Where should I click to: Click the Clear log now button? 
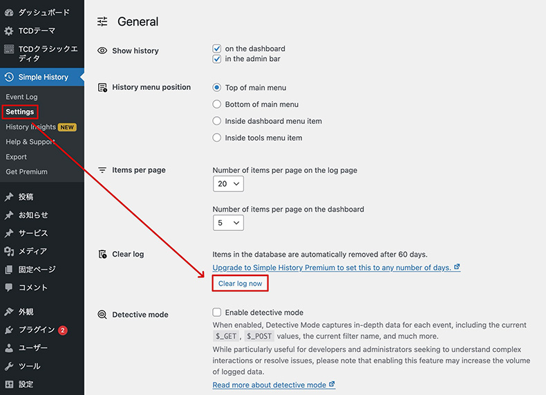pyautogui.click(x=240, y=284)
